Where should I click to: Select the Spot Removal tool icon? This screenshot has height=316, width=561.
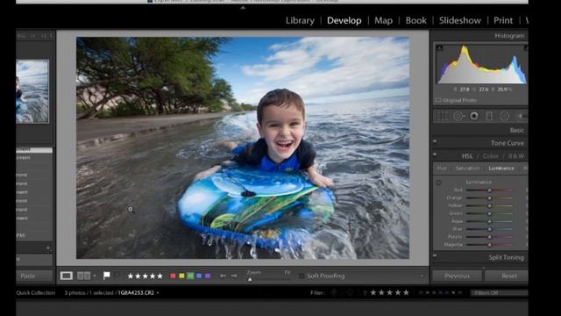point(458,116)
